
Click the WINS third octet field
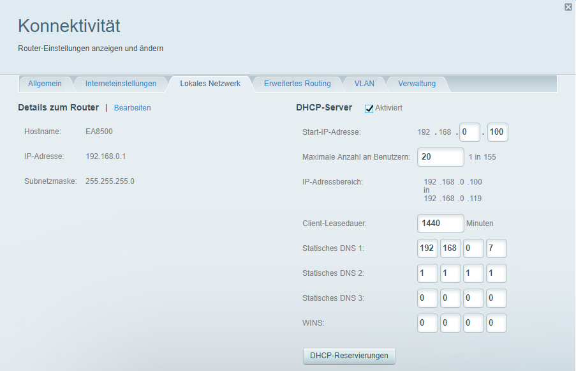473,323
